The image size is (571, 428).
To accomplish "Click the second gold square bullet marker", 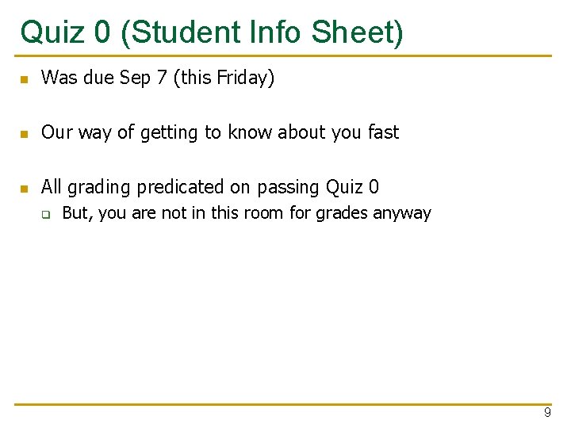I will 25,134.
